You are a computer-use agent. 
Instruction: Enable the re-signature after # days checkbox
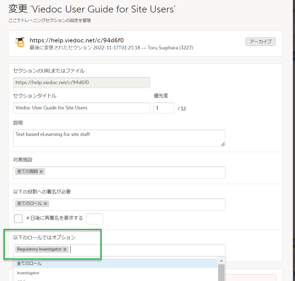pyautogui.click(x=18, y=219)
